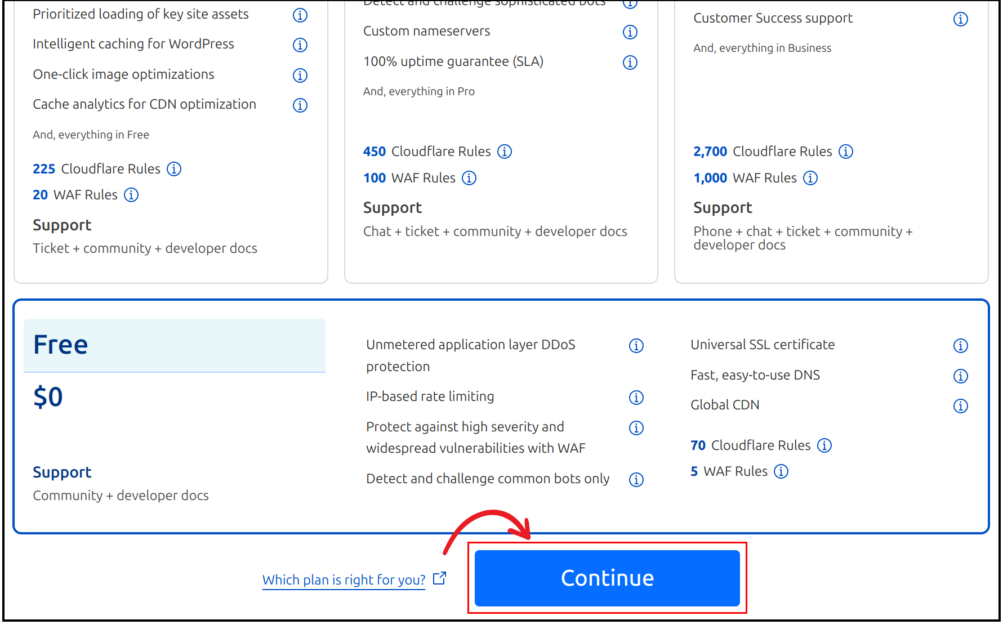Click info icon beside 20 WAF Rules

pos(131,195)
